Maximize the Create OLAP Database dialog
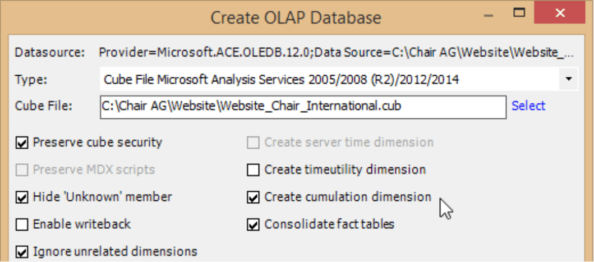The height and width of the screenshot is (262, 594). (519, 12)
